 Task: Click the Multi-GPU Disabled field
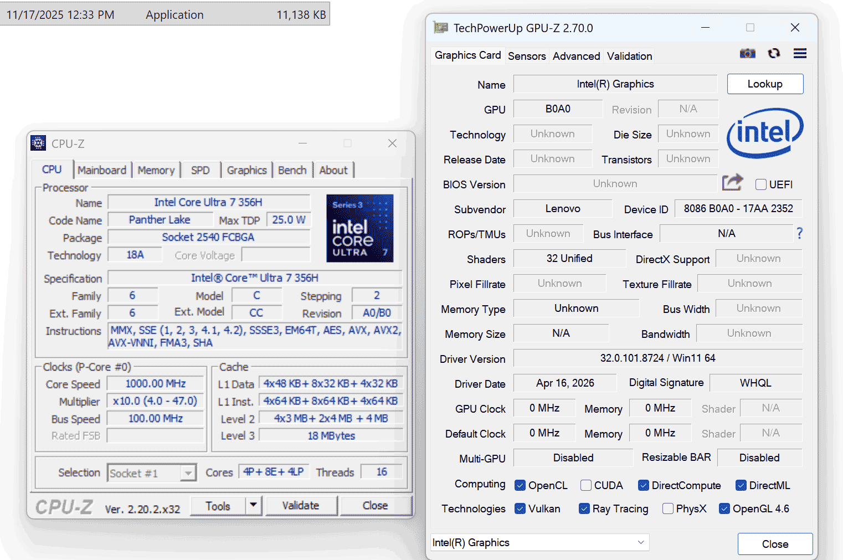(x=573, y=458)
